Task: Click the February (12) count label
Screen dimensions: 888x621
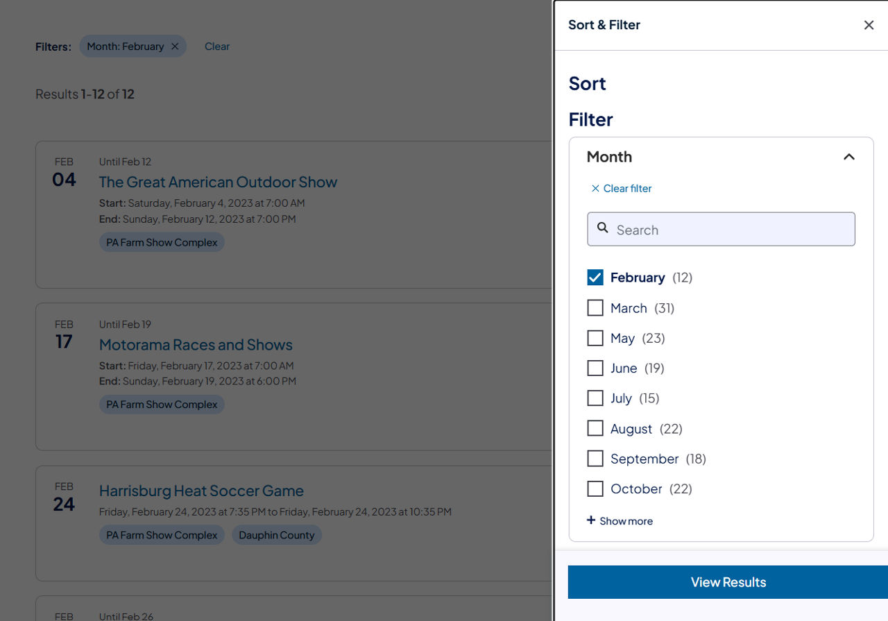Action: 682,278
